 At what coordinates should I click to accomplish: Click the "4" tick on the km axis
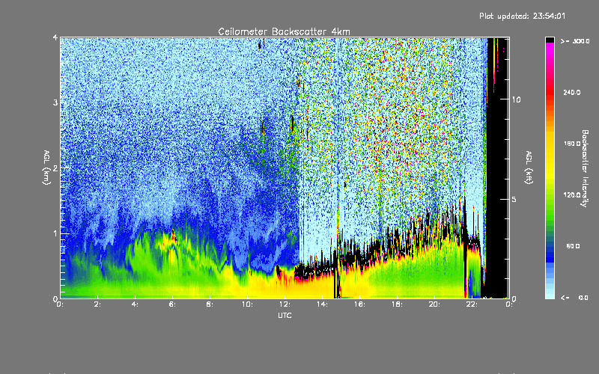coord(55,38)
